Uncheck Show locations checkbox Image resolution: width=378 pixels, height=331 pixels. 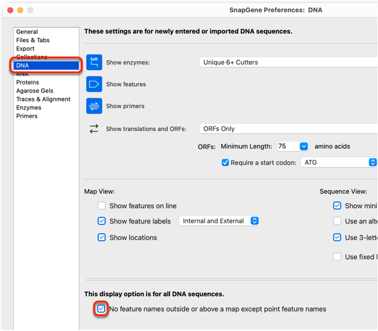(x=101, y=237)
